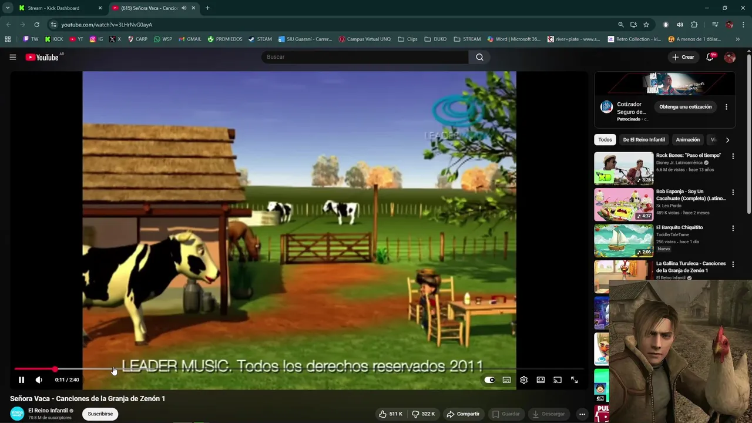This screenshot has height=423, width=752.
Task: Open YouTube notifications bell
Action: (x=710, y=57)
